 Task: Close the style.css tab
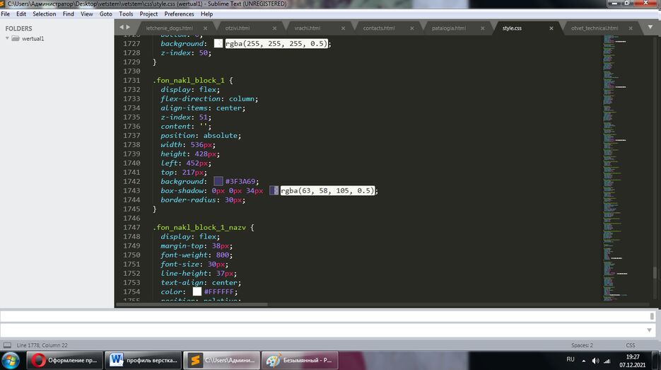pos(551,28)
